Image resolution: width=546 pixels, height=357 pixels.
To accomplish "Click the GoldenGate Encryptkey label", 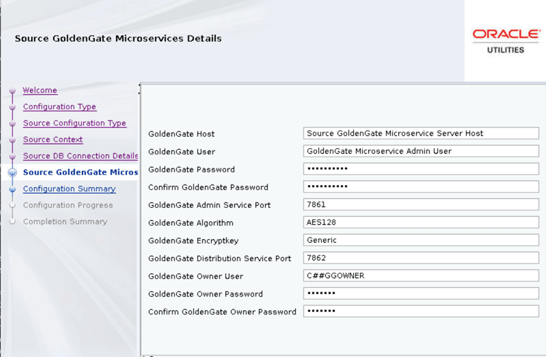I will 193,241.
